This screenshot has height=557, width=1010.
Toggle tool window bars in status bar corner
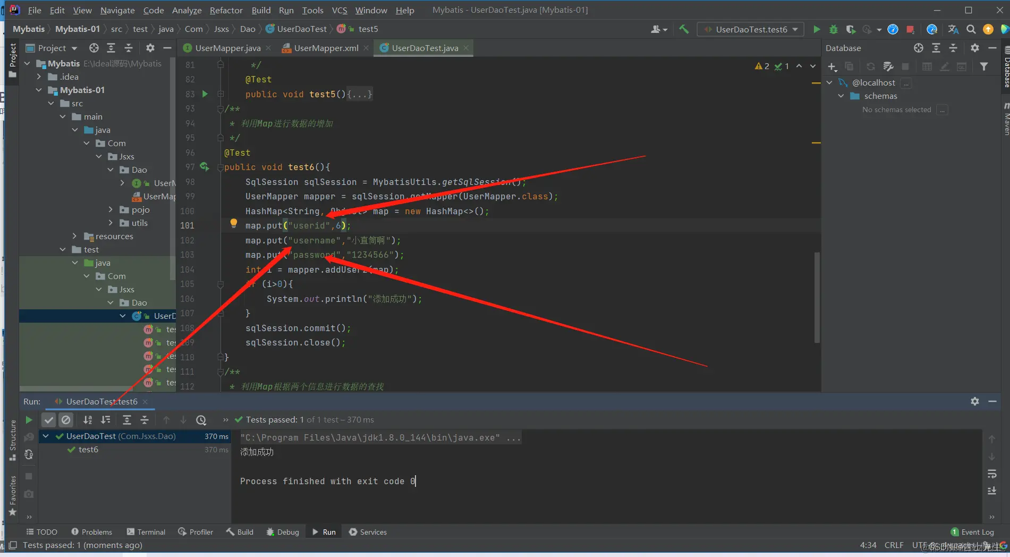point(13,545)
